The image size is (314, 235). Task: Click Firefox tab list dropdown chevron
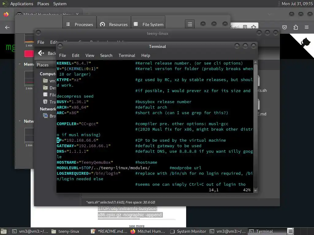pos(269,14)
